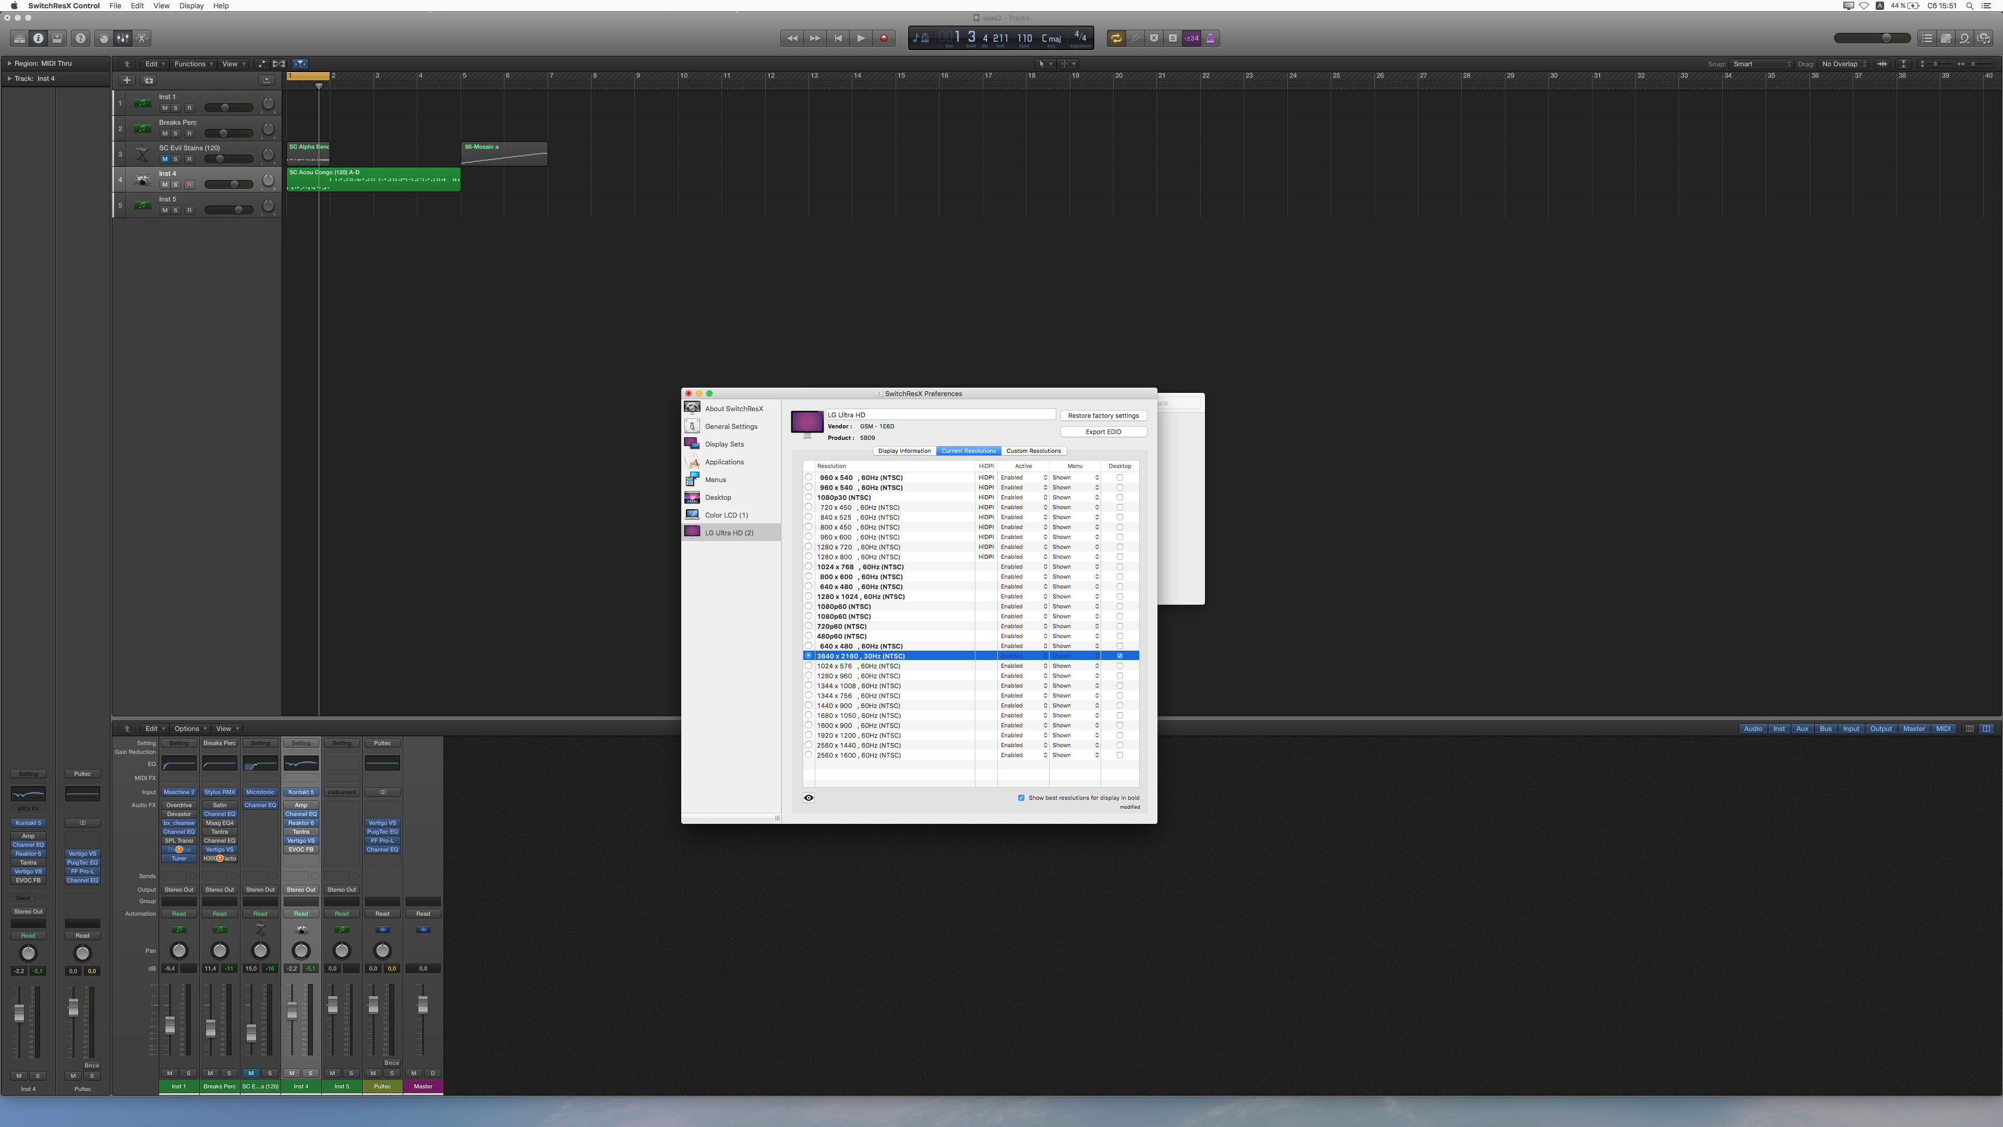Expand the Region: MIDI Thru disclosure triangle

(9, 64)
